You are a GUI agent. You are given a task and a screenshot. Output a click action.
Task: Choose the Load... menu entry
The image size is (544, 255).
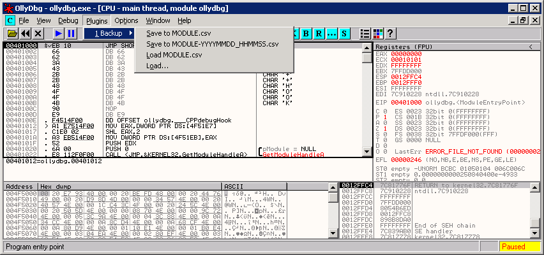[214, 66]
